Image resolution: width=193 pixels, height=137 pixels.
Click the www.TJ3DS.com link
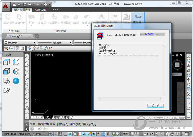click(x=149, y=34)
